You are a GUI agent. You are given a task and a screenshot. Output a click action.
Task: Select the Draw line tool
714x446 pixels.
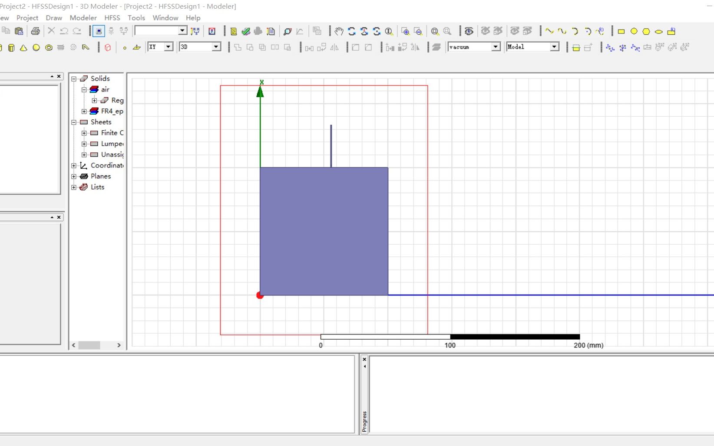549,31
